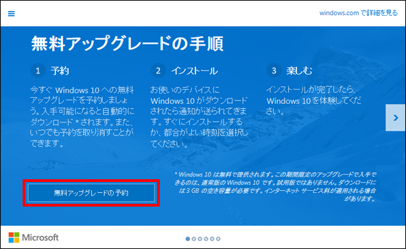The width and height of the screenshot is (406, 249).
Task: Jump to the fifth page indicator dot
Action: [x=212, y=239]
